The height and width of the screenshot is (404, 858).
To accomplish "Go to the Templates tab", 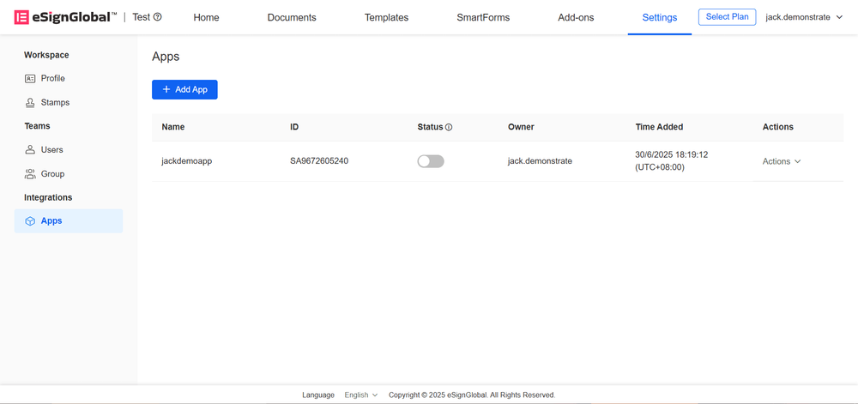I will point(386,17).
